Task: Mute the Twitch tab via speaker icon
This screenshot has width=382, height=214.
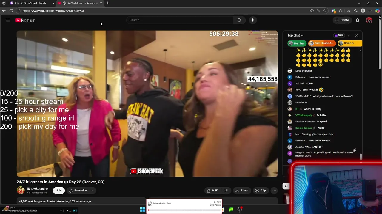Action: pos(17,3)
